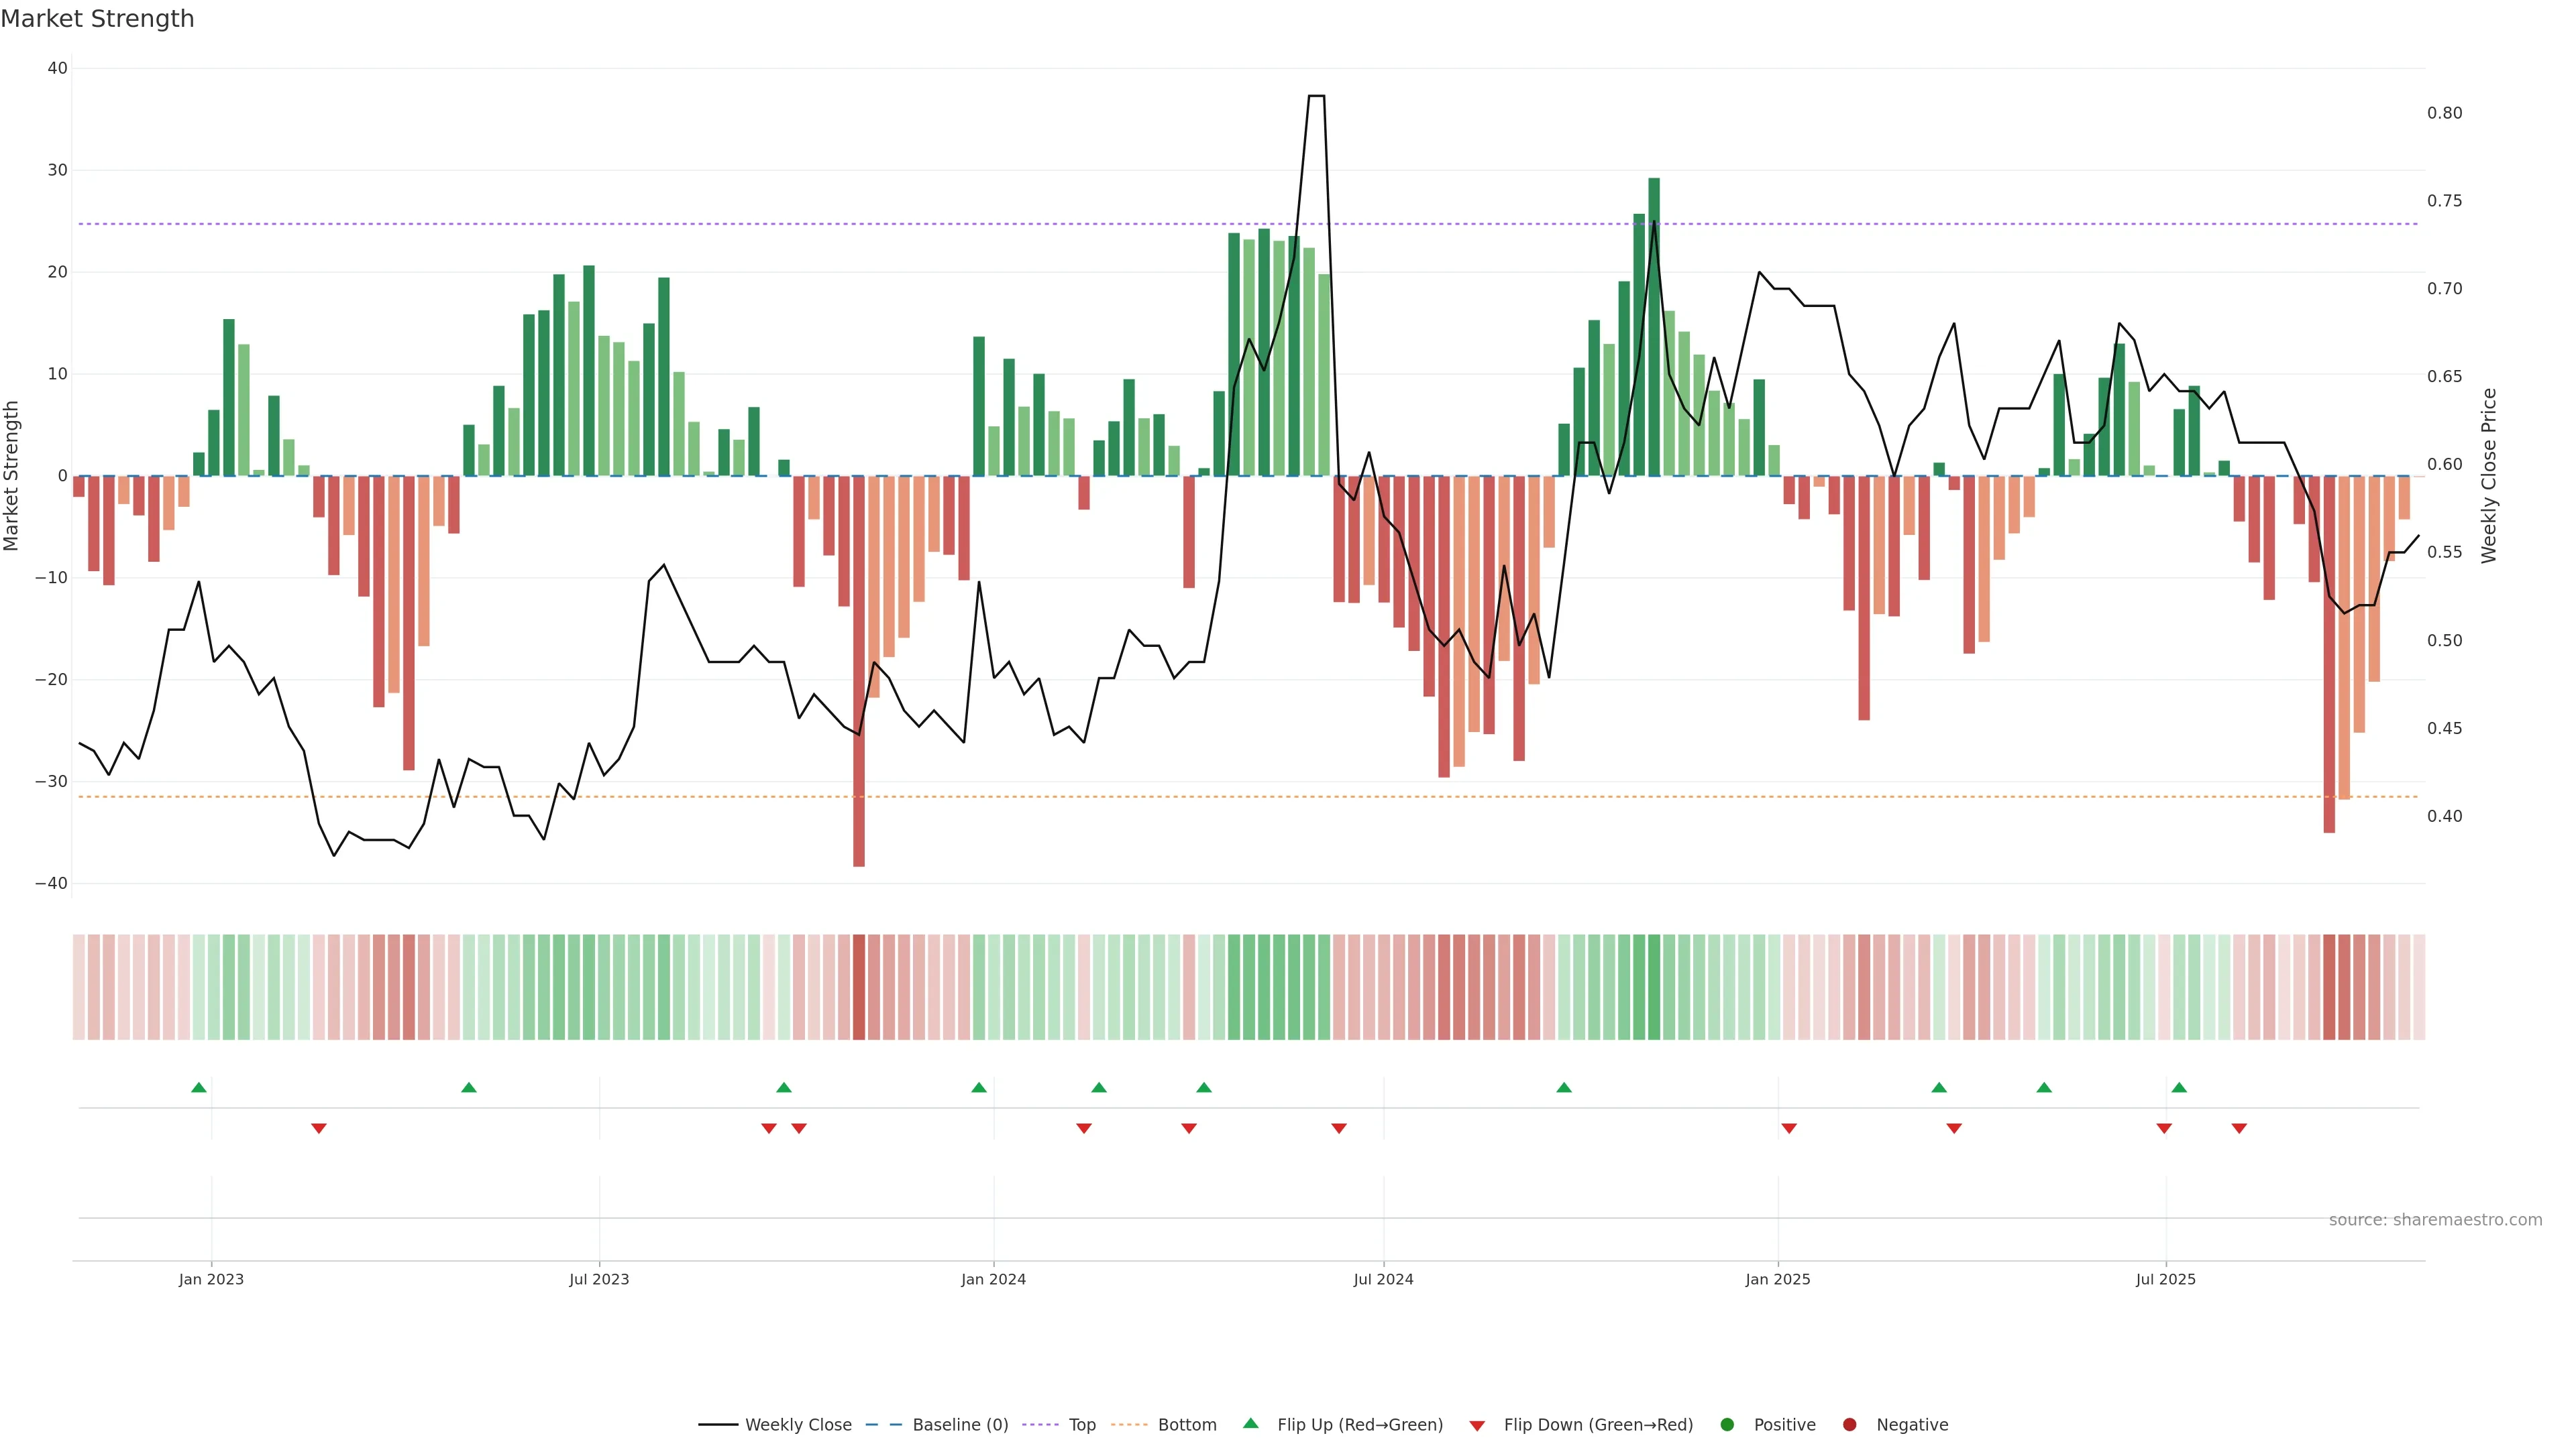This screenshot has height=1448, width=2576.
Task: Click the Jul 2024 x-axis label
Action: tap(1383, 1279)
